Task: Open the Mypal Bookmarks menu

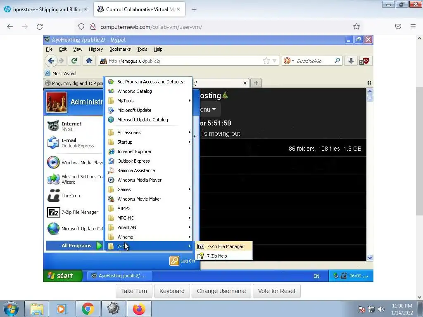Action: [120, 49]
